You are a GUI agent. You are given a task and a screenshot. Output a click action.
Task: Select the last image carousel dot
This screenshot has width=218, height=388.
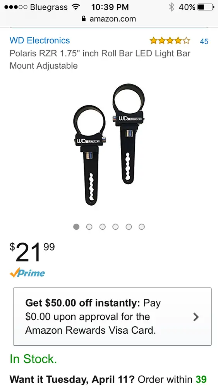click(141, 227)
